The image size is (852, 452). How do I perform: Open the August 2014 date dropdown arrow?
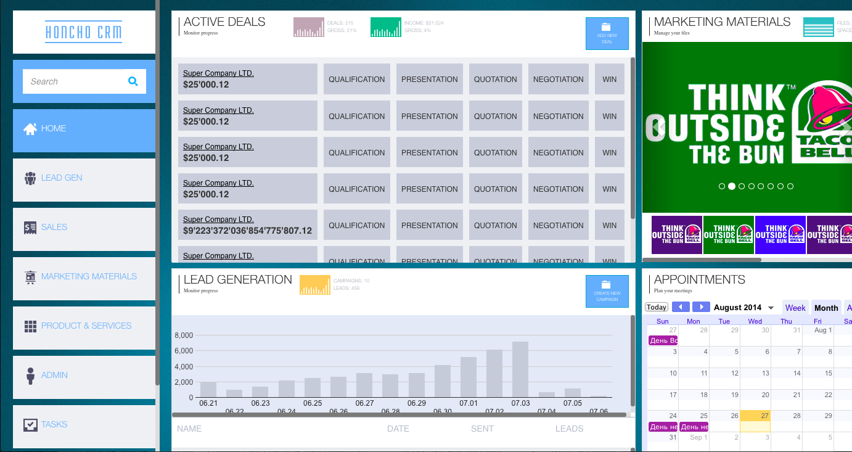[x=771, y=308]
